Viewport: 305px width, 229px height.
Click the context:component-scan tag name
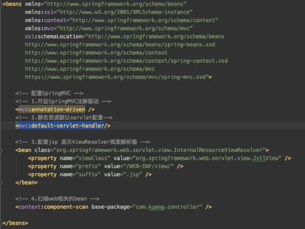point(53,207)
